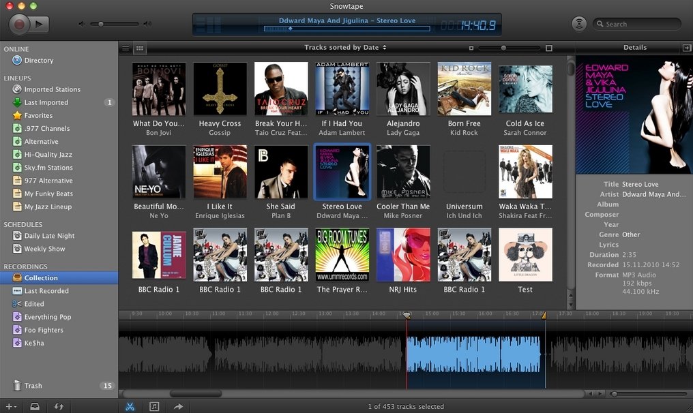Select the Plan B She Said cover
This screenshot has width=693, height=413.
(281, 172)
